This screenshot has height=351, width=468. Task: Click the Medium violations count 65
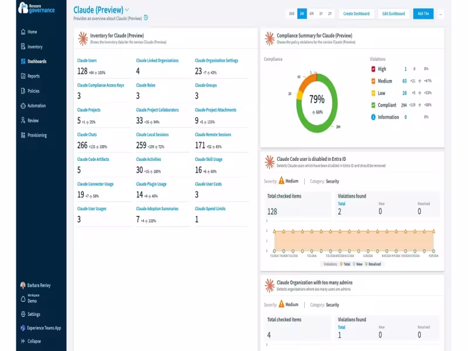404,81
